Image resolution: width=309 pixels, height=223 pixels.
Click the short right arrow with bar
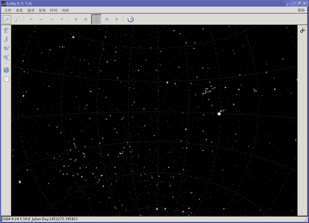tap(62, 19)
